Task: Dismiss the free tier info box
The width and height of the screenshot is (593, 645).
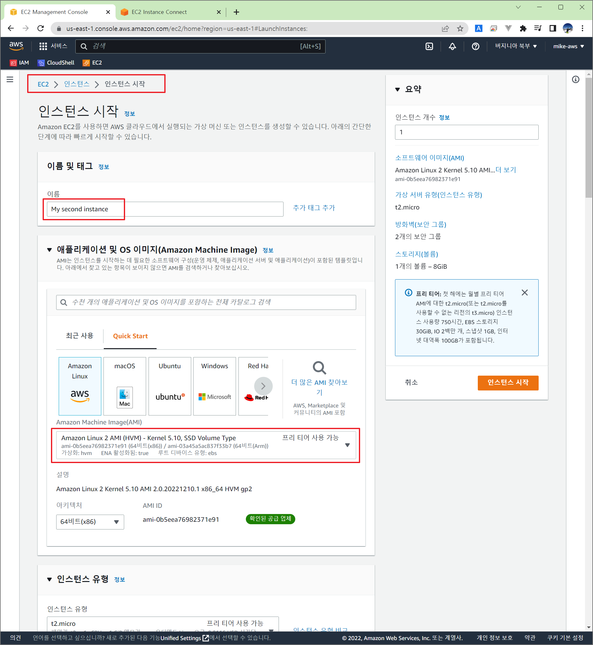Action: coord(524,293)
